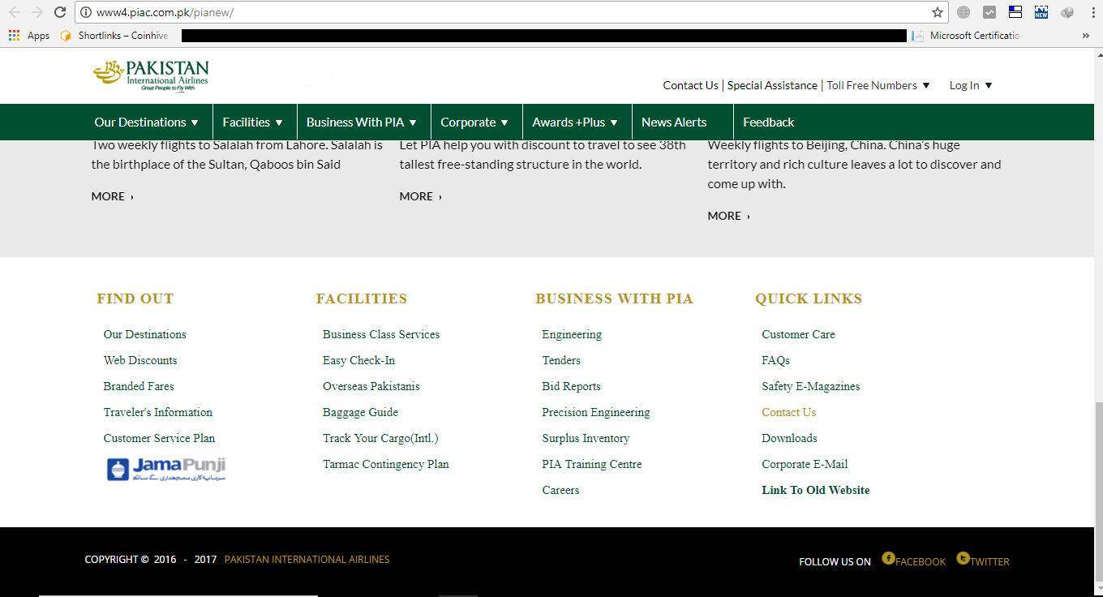Expand the Our Destinations menu
Screen dimensions: 1103x597
click(x=147, y=122)
